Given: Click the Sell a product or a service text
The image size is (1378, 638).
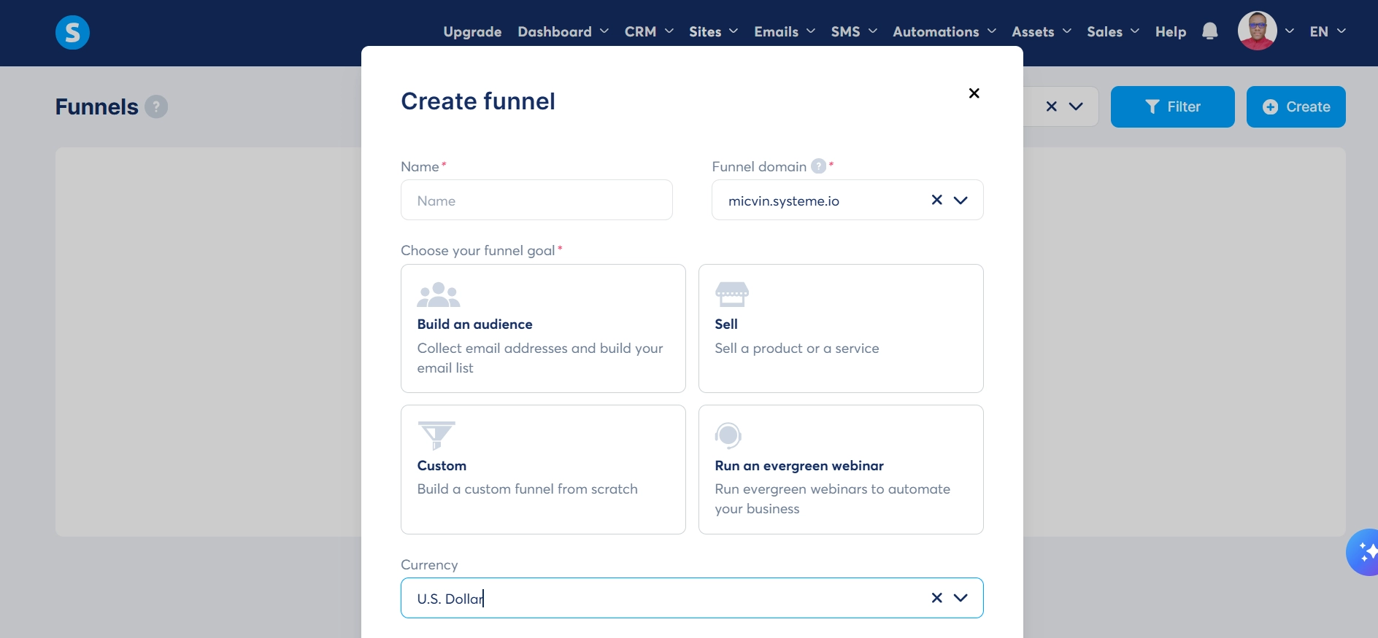Looking at the screenshot, I should pos(797,349).
